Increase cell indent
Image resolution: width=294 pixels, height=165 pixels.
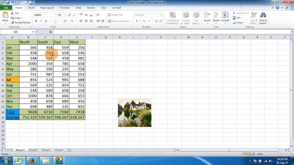(103, 21)
